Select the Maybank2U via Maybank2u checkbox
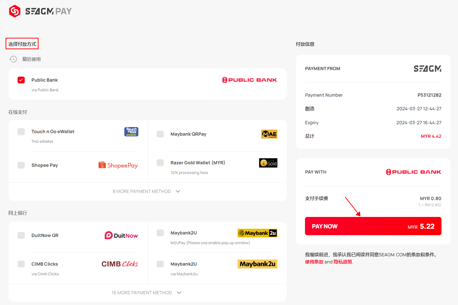 coord(160,264)
